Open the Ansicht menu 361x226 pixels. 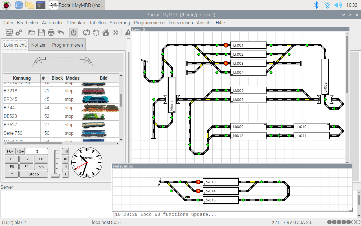[204, 23]
